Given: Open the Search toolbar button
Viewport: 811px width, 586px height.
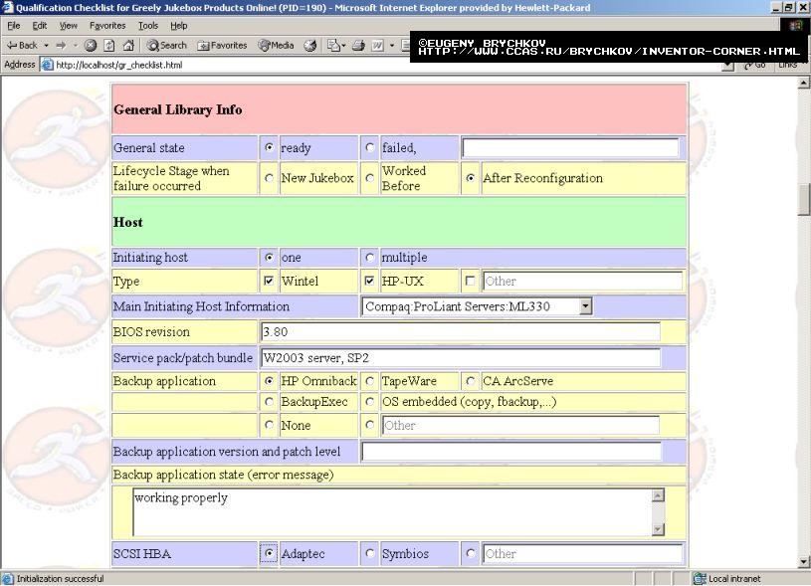Looking at the screenshot, I should click(166, 46).
